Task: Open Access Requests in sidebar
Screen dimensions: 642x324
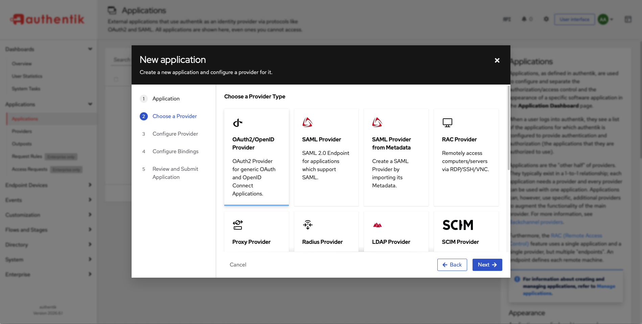Action: click(29, 169)
